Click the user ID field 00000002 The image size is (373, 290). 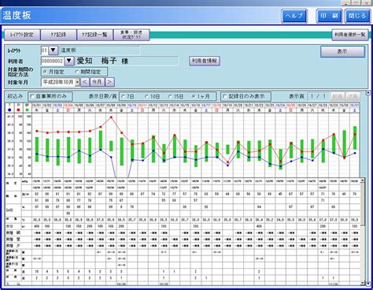[x=53, y=61]
